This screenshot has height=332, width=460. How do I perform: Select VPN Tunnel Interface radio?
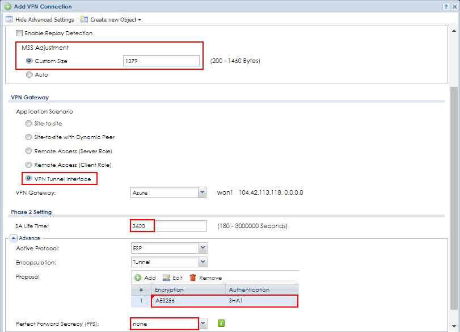28,178
